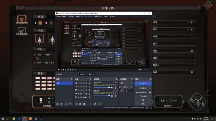Click the 启动虚拟摄像机 button
Screen dimensions: 216x121
pyautogui.click(x=141, y=92)
